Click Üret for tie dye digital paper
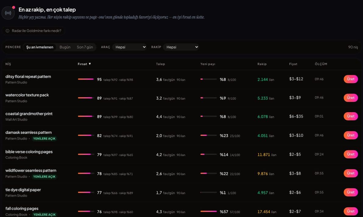Screen dimensions: 363x217 tap(351, 192)
